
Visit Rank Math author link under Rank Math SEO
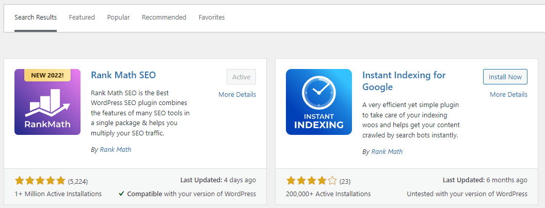116,150
